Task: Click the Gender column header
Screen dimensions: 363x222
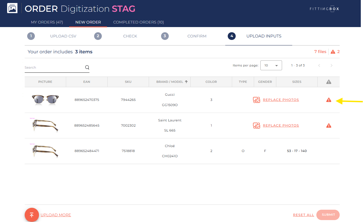Action: click(265, 82)
